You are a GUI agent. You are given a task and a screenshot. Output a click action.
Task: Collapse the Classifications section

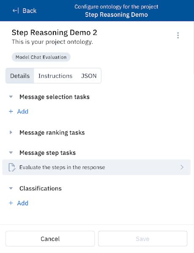pyautogui.click(x=11, y=188)
